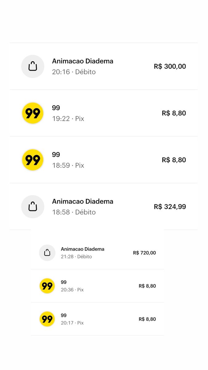208x370 pixels.
Task: Tap the 99 logo of the 20:17 Pix
Action: (x=47, y=319)
